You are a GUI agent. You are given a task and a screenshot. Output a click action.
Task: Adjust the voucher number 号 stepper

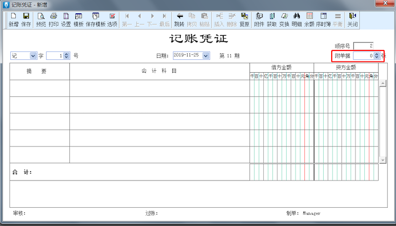[66, 55]
